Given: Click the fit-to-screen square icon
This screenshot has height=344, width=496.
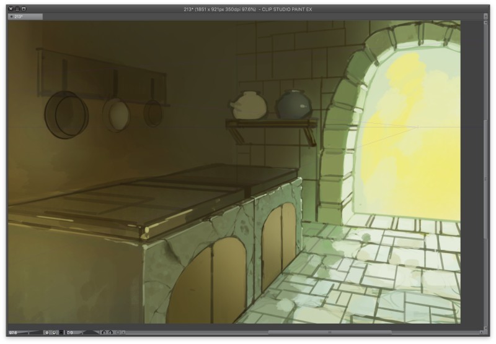Looking at the screenshot, I should click(x=61, y=332).
